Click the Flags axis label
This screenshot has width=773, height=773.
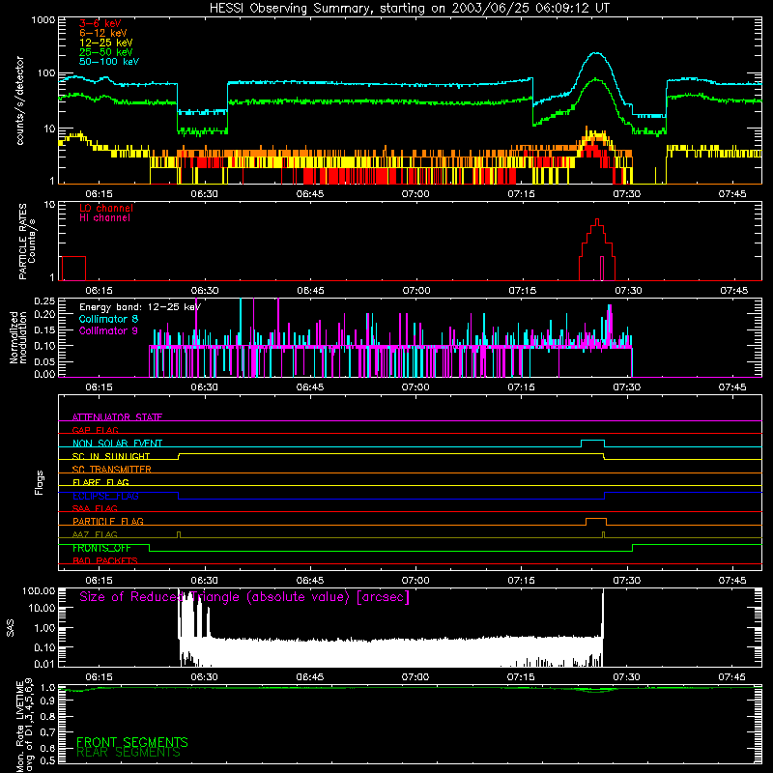pos(40,482)
